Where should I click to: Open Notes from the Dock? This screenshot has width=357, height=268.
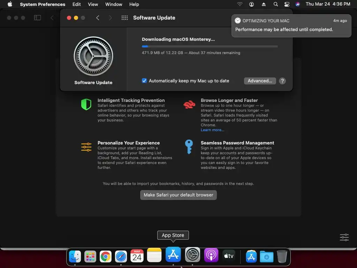pos(154,255)
